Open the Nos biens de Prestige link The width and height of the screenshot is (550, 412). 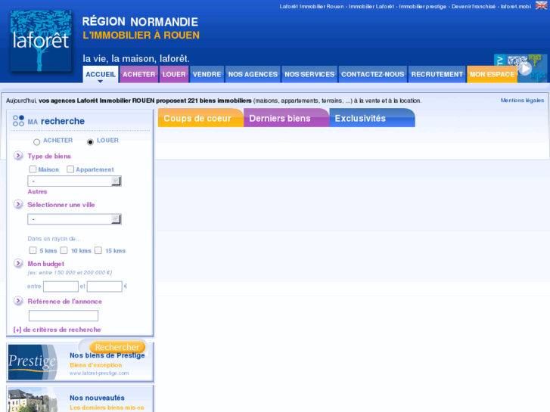coord(107,355)
